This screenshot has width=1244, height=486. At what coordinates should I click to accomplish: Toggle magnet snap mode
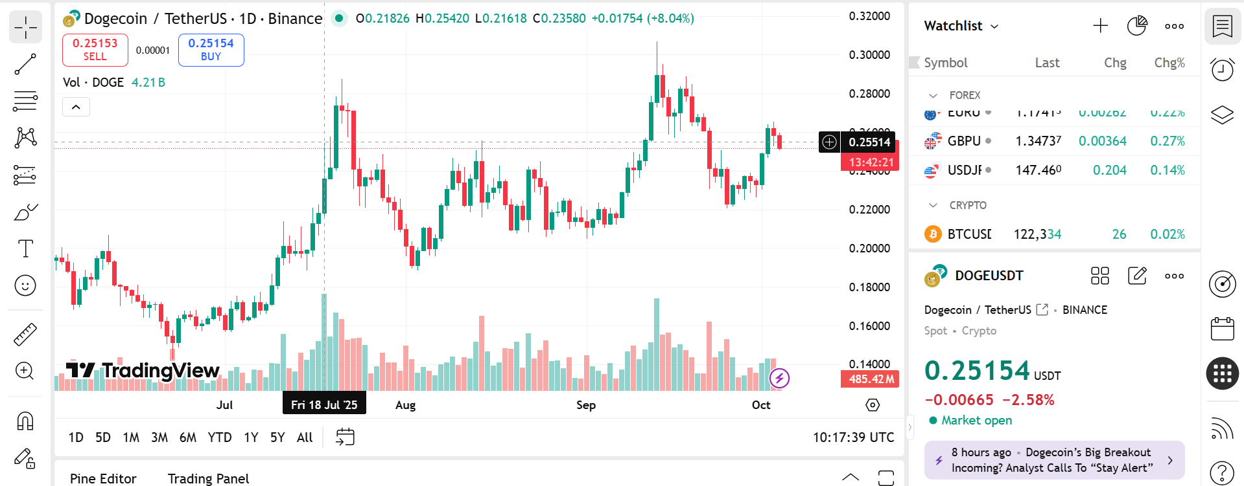point(25,421)
